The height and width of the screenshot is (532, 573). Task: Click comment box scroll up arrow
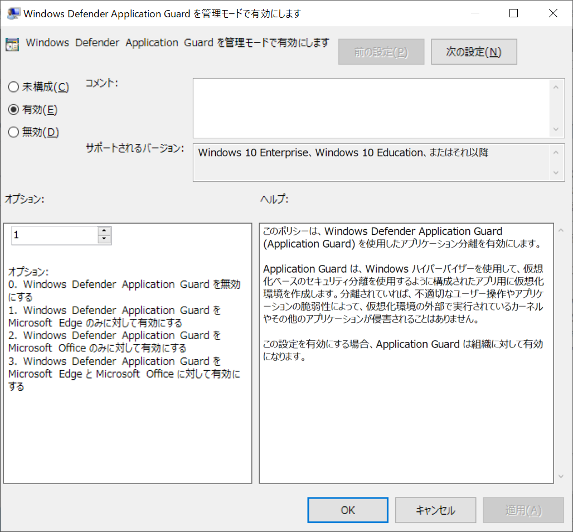pyautogui.click(x=556, y=87)
